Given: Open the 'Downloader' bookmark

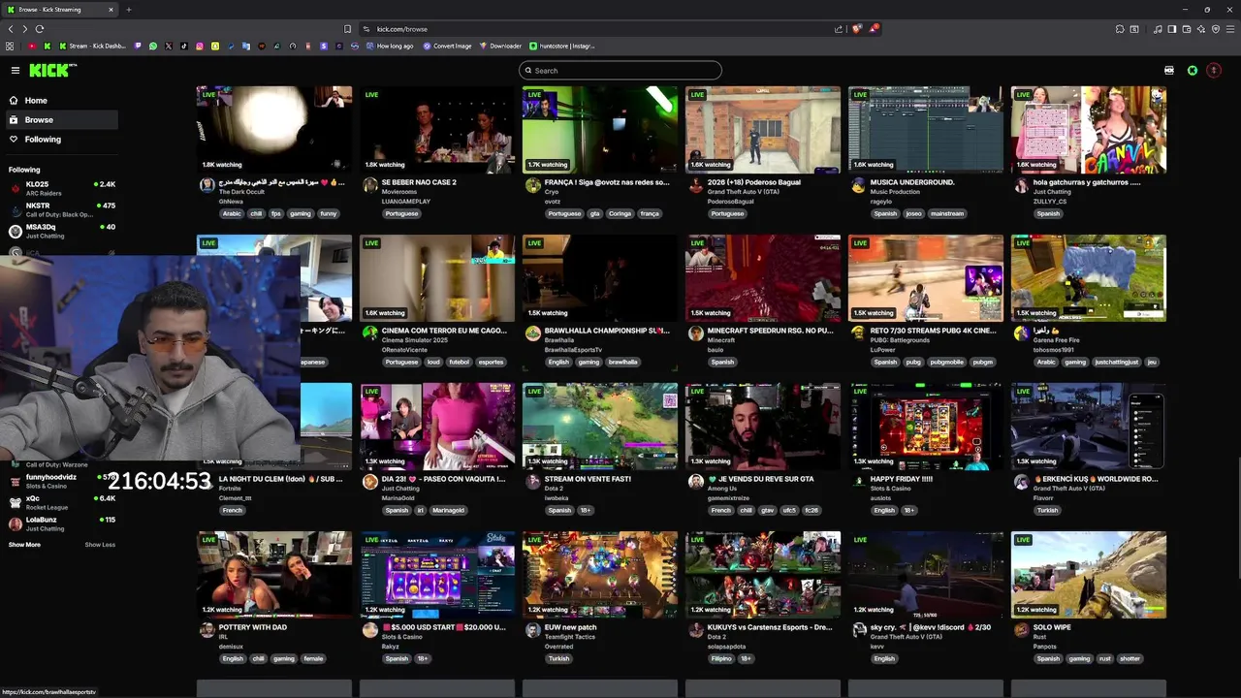Looking at the screenshot, I should tap(501, 46).
